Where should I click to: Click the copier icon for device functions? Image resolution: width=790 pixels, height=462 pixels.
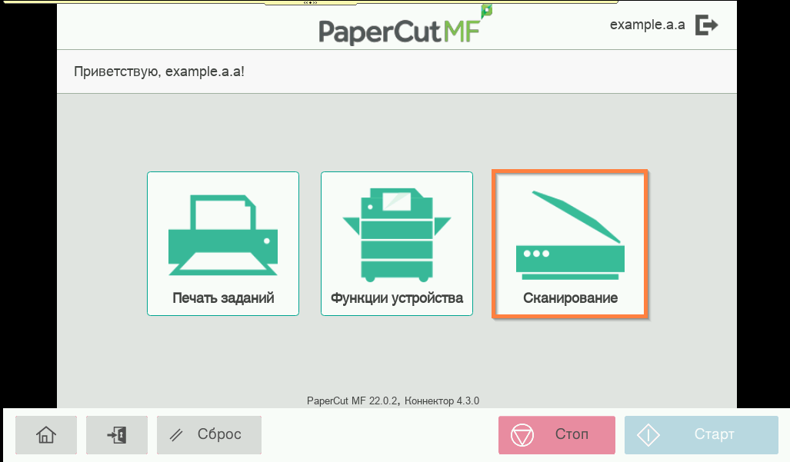[396, 233]
